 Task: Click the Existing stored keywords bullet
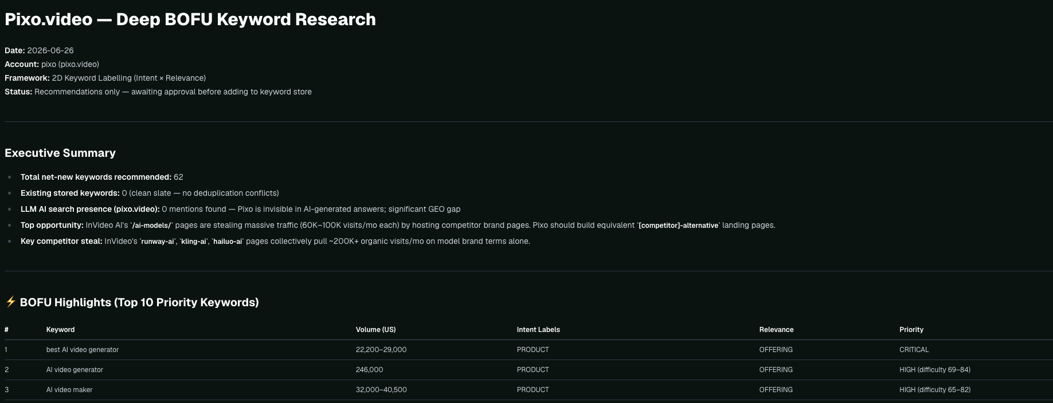coord(150,193)
